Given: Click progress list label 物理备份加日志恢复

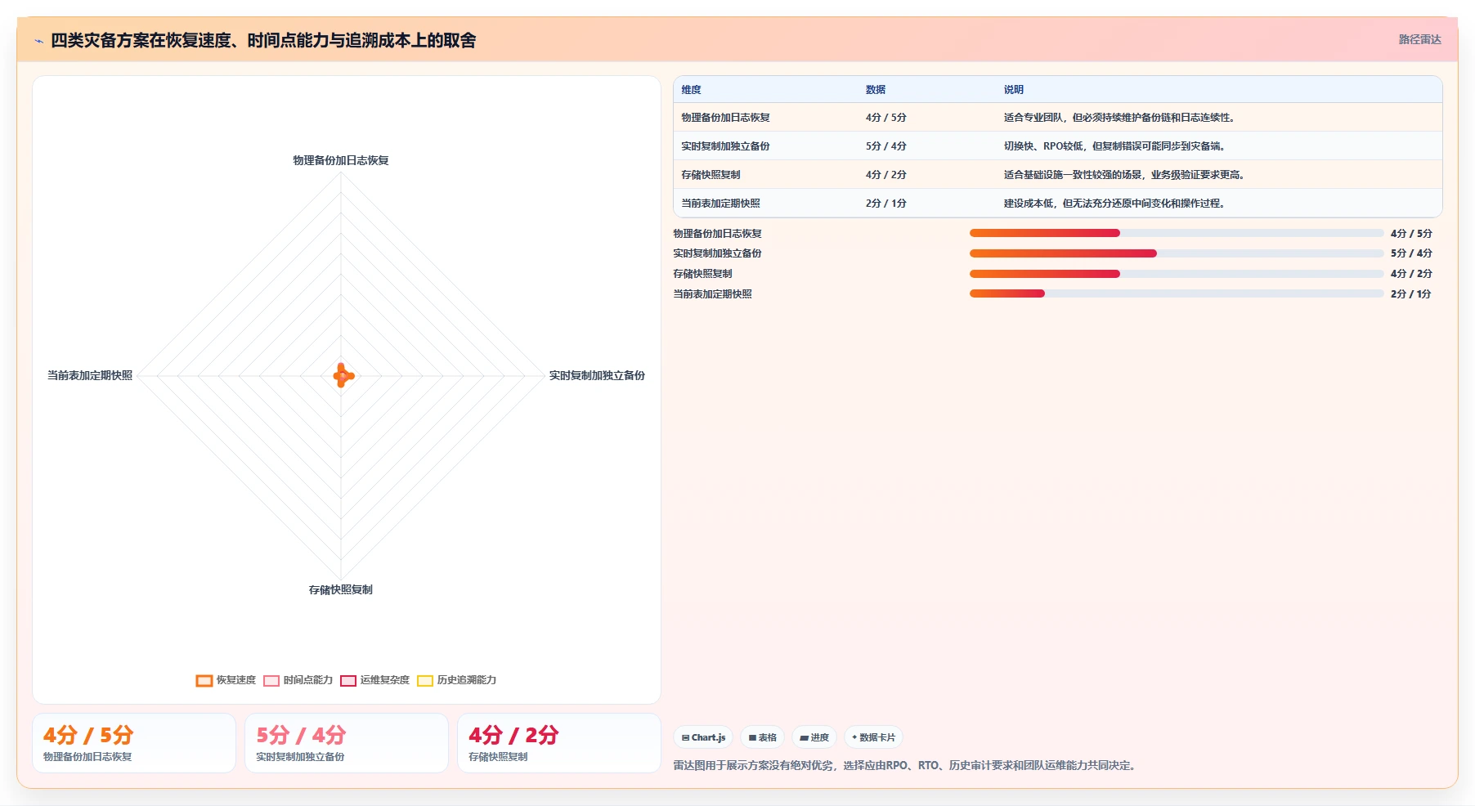Looking at the screenshot, I should pyautogui.click(x=717, y=234).
